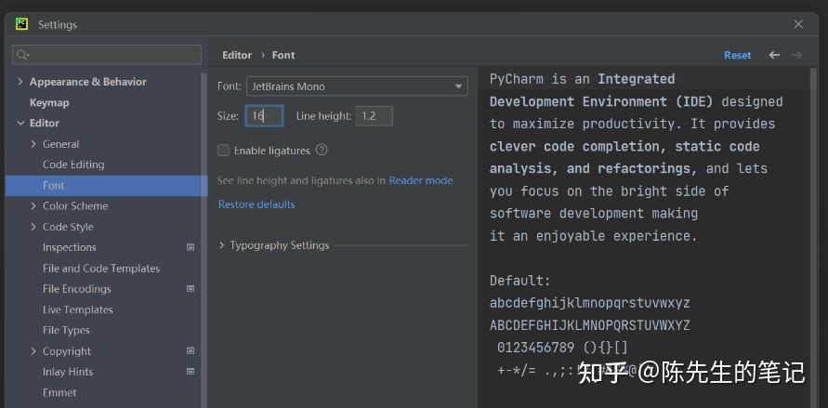Click the Inspections project-level settings icon

[191, 247]
